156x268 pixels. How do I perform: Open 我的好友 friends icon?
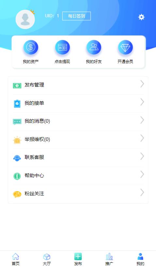pyautogui.click(x=94, y=47)
